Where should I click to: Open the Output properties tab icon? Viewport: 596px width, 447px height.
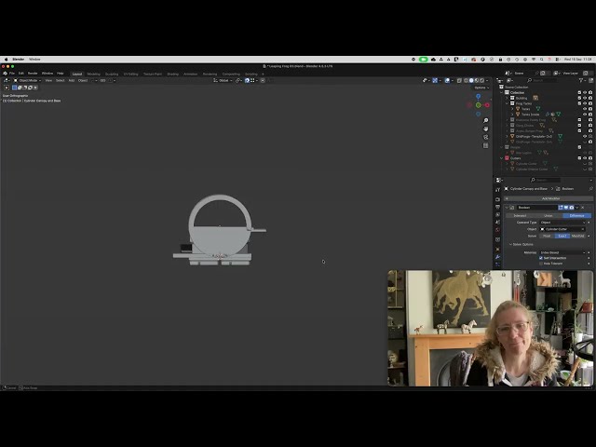coord(497,207)
